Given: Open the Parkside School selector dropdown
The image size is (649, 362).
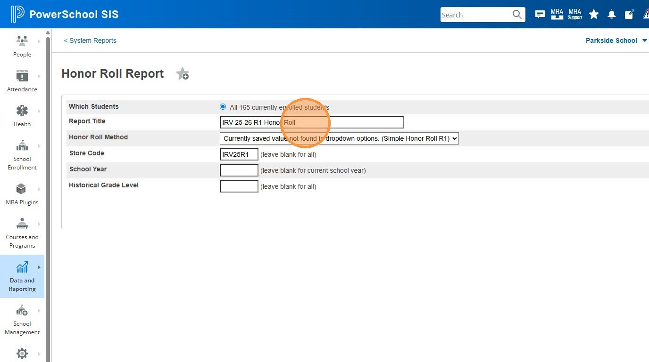Looking at the screenshot, I should tap(616, 40).
